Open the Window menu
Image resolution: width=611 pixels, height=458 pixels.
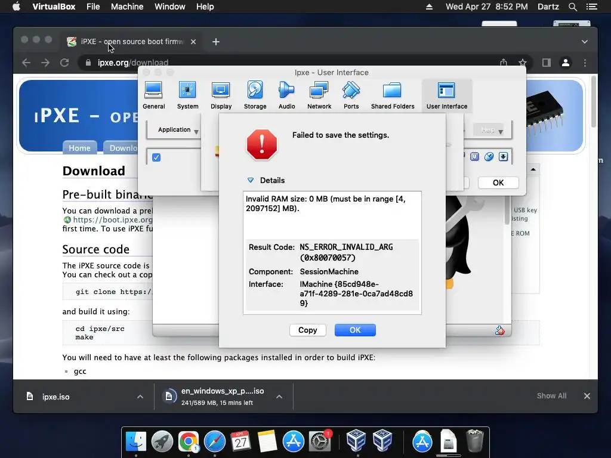point(170,7)
